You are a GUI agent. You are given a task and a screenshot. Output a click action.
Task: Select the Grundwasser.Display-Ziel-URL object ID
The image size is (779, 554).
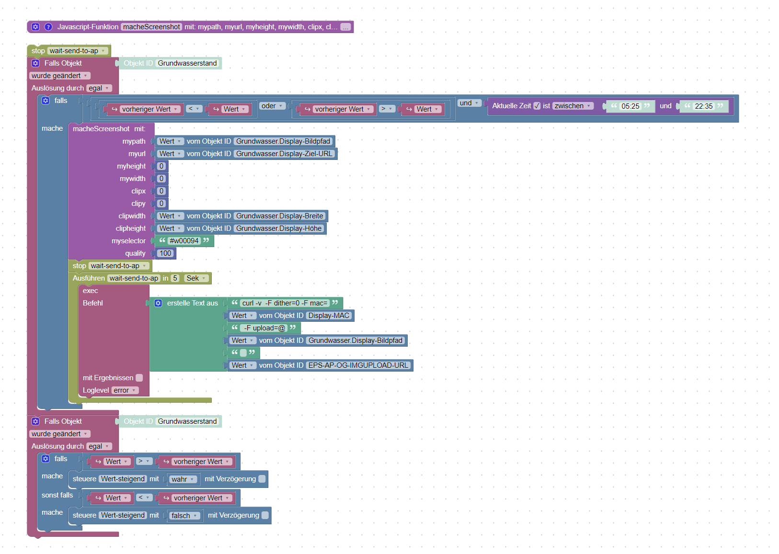[x=284, y=154]
